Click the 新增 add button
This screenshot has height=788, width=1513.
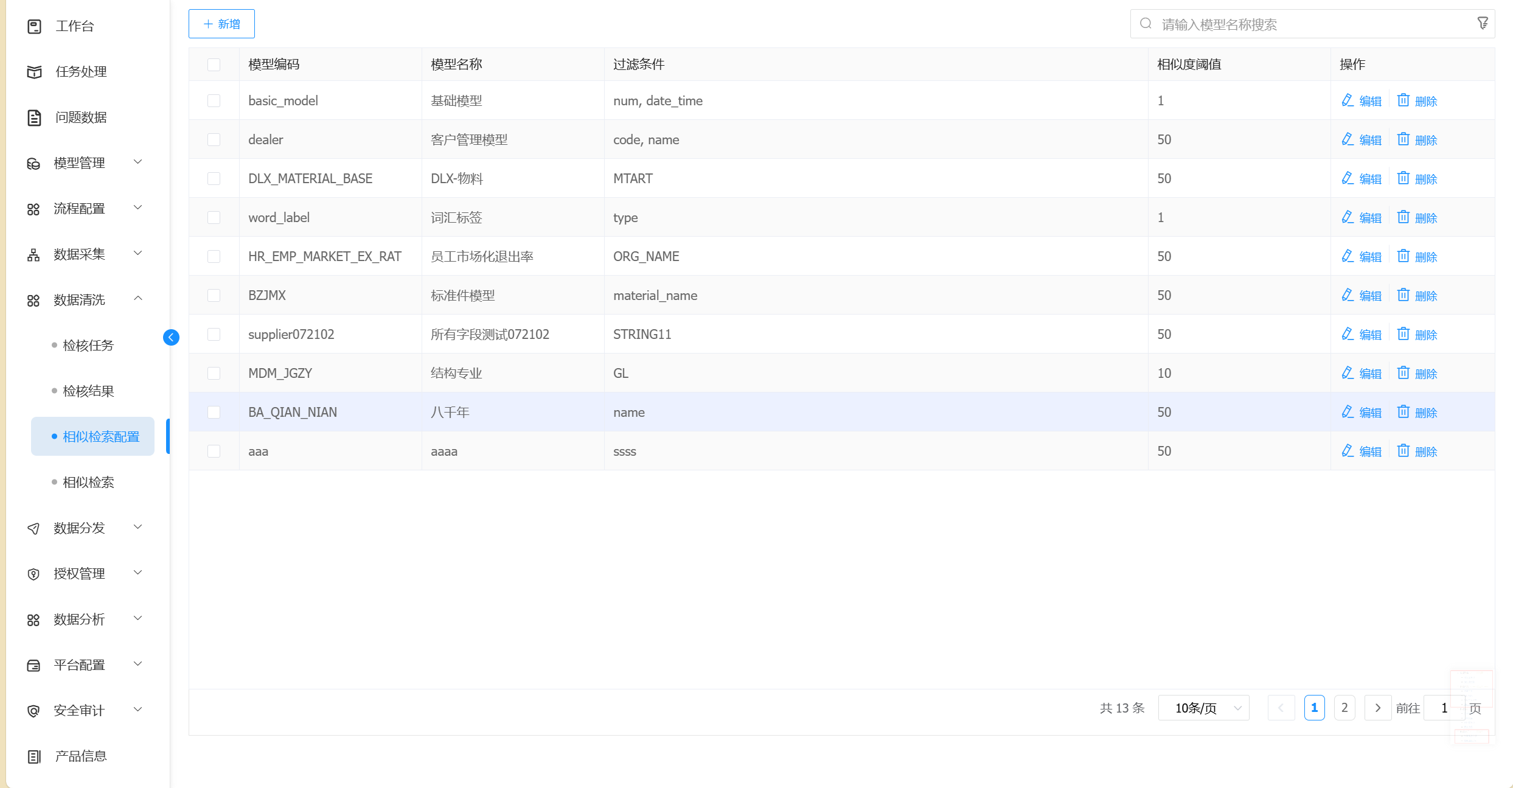tap(221, 24)
